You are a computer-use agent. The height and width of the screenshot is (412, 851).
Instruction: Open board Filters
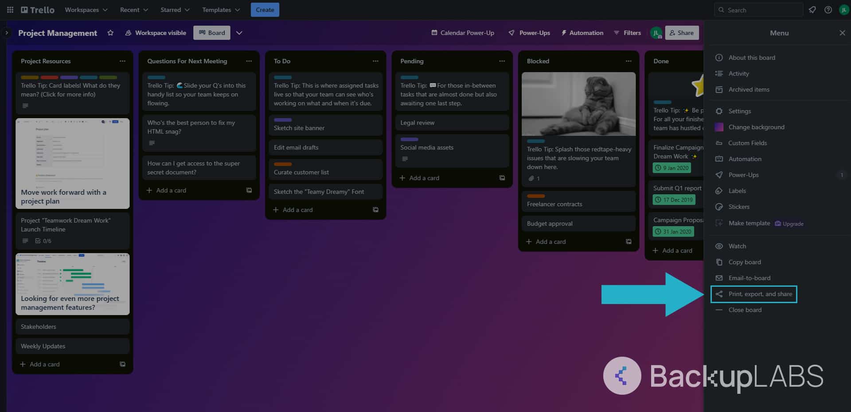(628, 33)
